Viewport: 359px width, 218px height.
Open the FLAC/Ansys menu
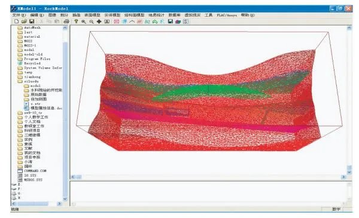[227, 15]
